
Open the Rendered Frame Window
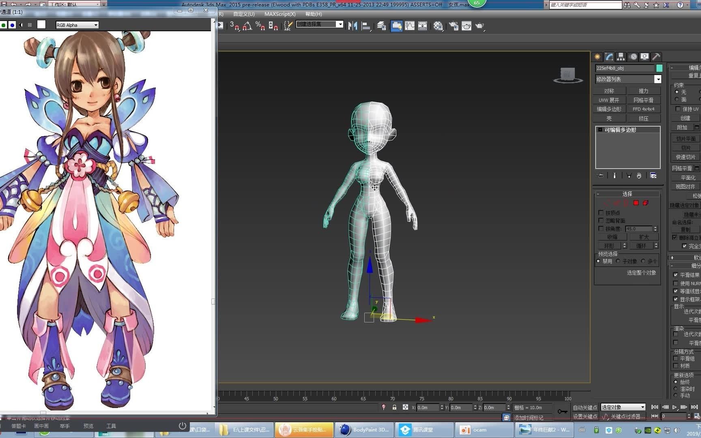pyautogui.click(x=467, y=26)
